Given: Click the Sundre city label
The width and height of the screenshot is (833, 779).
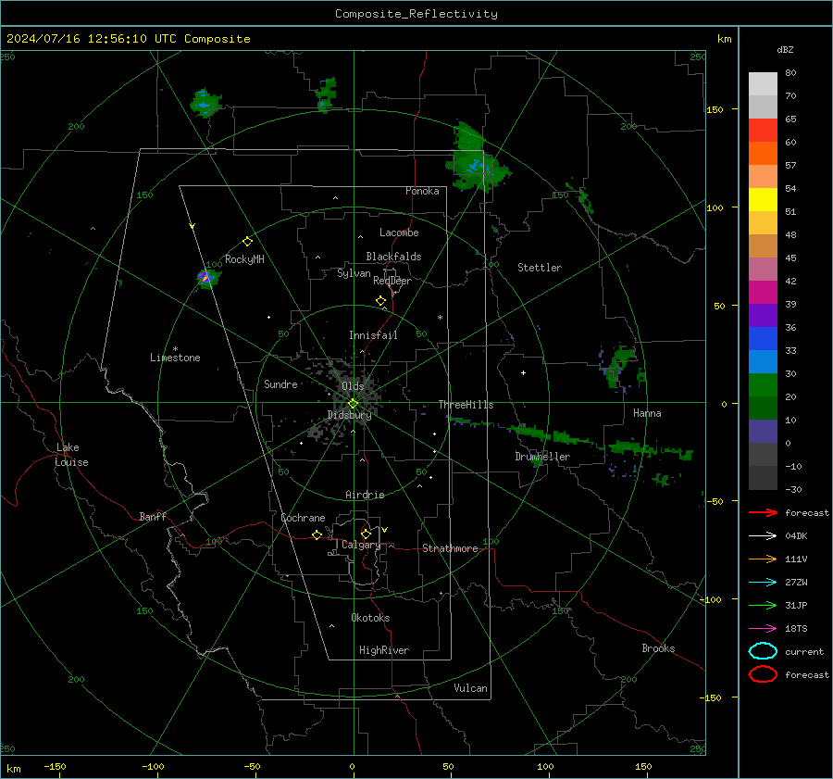Looking at the screenshot, I should pyautogui.click(x=280, y=383).
